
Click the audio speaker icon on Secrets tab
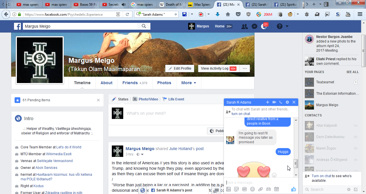click(124, 5)
